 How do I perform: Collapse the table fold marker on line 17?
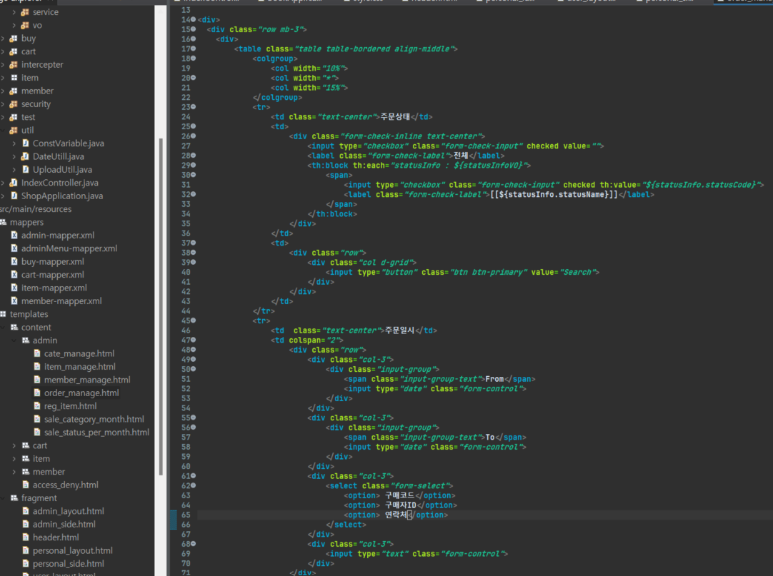click(x=193, y=49)
